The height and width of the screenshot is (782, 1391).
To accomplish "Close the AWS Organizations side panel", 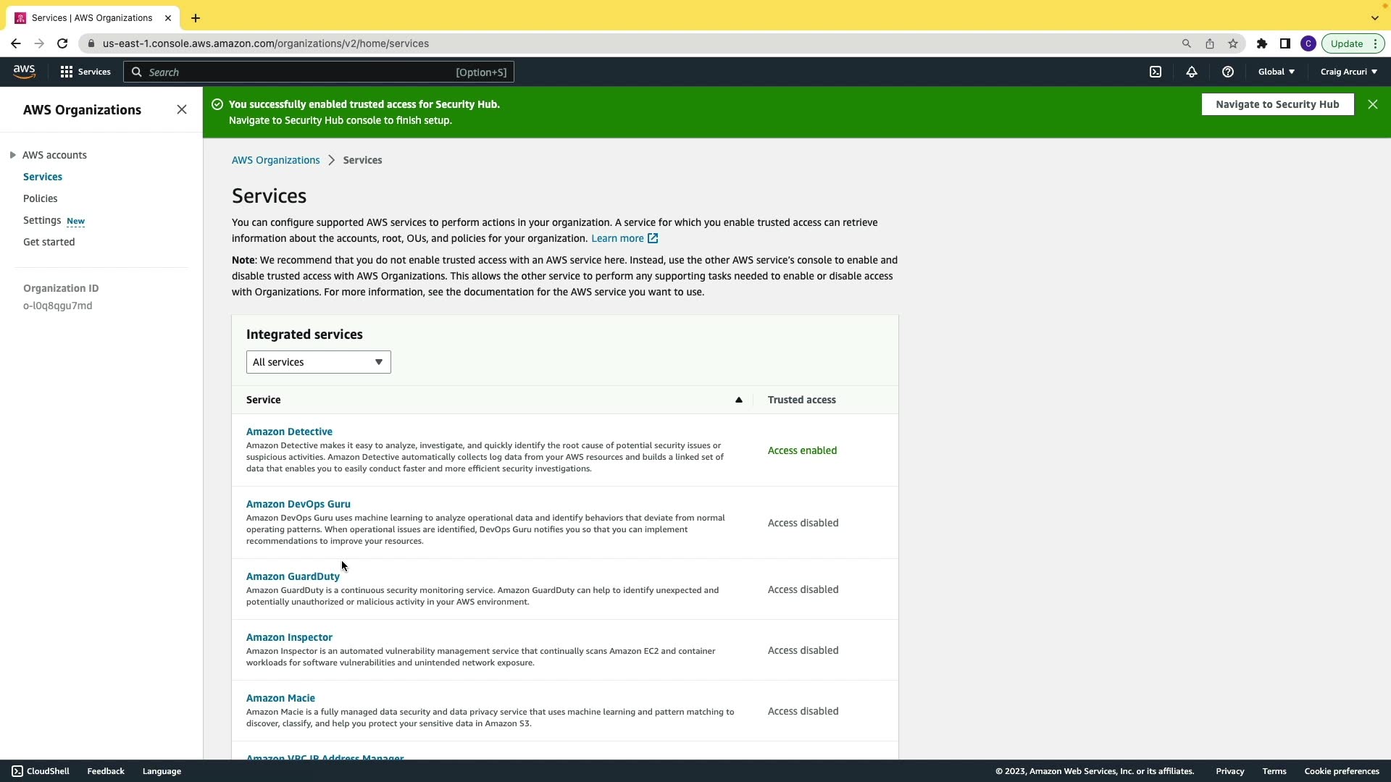I will [x=182, y=109].
